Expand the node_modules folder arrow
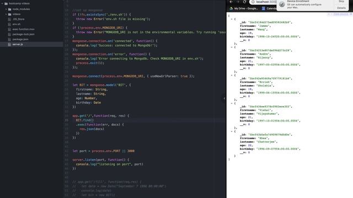Viewport: 353px width, 198px height. [x=6, y=9]
